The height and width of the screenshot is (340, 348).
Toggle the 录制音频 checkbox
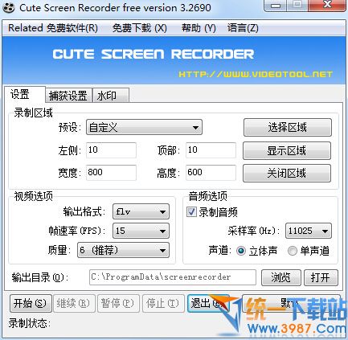pos(191,212)
